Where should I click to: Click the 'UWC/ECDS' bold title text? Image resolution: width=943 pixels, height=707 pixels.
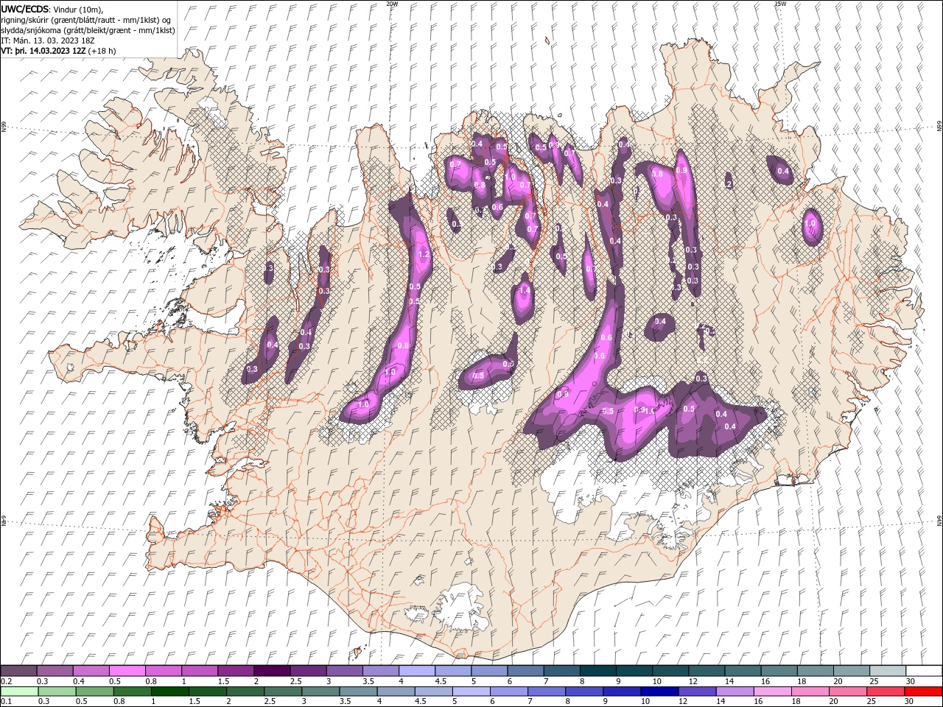pos(25,8)
